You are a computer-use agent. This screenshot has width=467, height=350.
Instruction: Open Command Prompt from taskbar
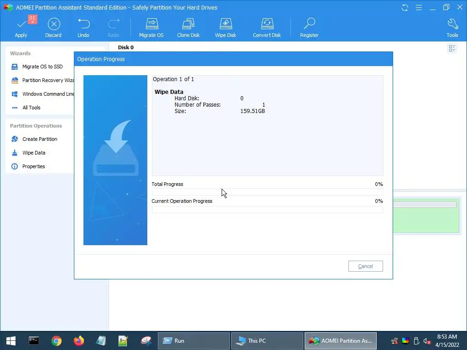click(34, 341)
